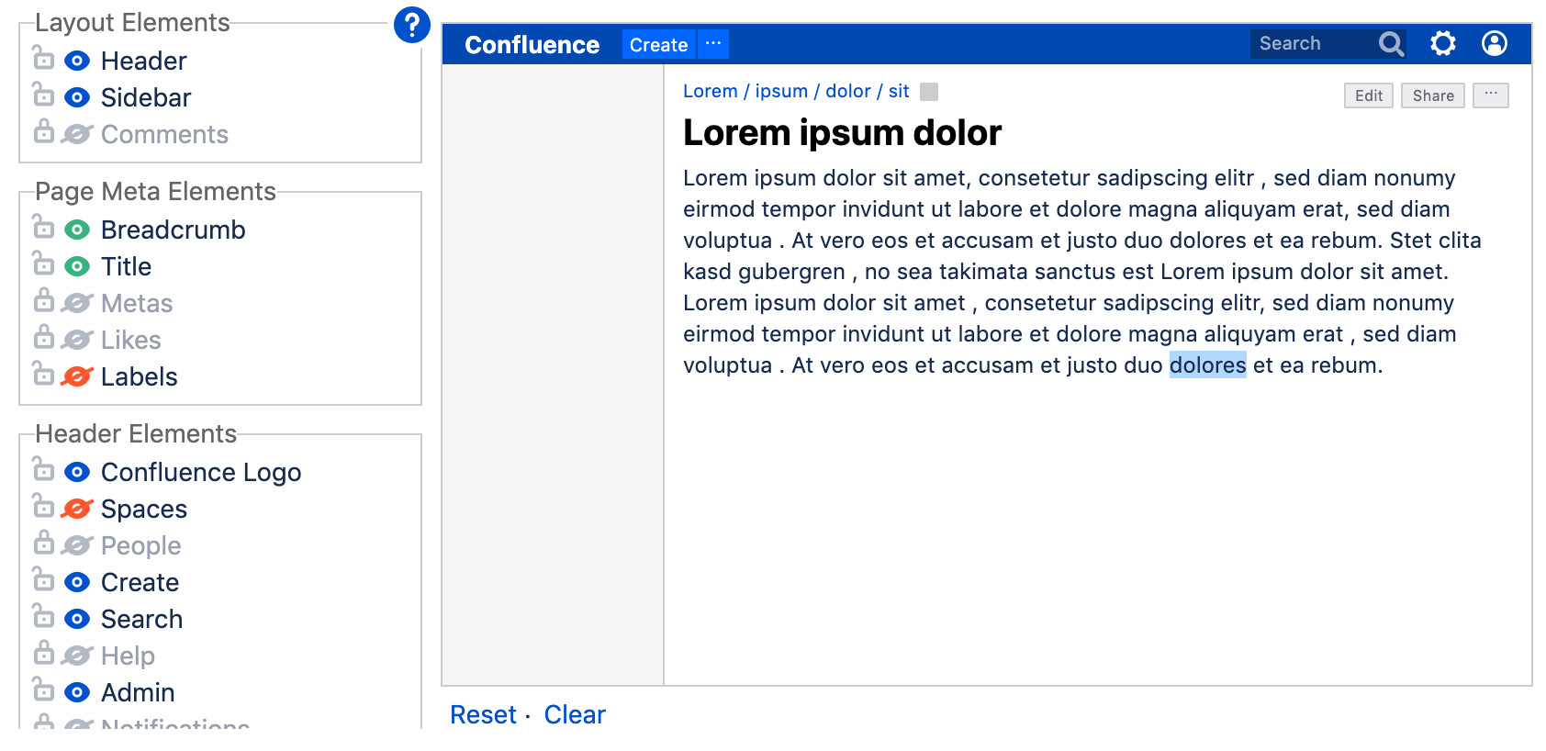The height and width of the screenshot is (751, 1546).
Task: Open the dolor breadcrumb link
Action: pos(847,92)
